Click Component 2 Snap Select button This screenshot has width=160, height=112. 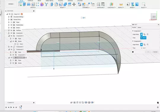coord(143,48)
